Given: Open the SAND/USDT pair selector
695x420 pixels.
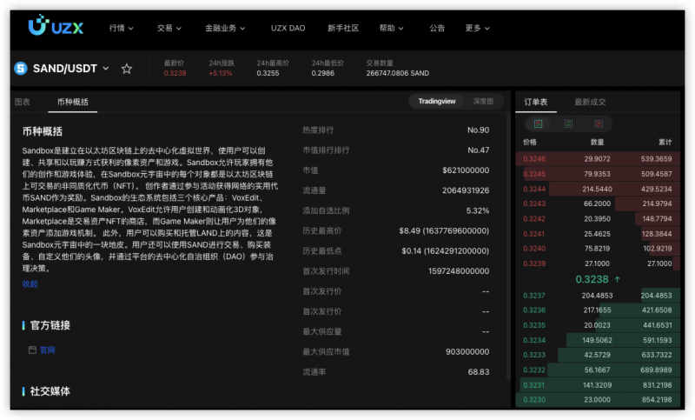Looking at the screenshot, I should (71, 69).
